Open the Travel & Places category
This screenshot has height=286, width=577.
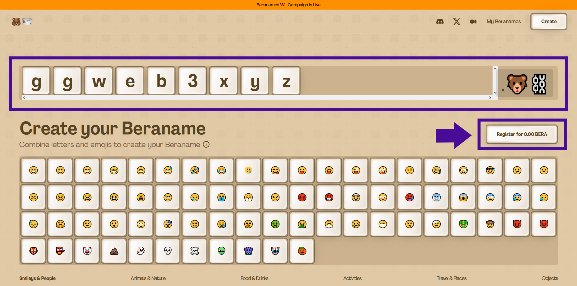(451, 278)
